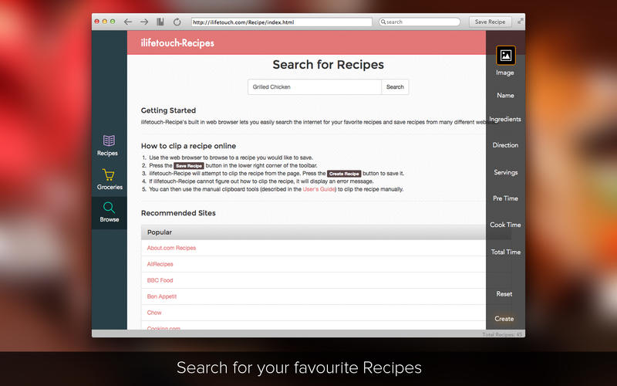This screenshot has height=386, width=617.
Task: Click the Image clip tool icon
Action: 506,56
